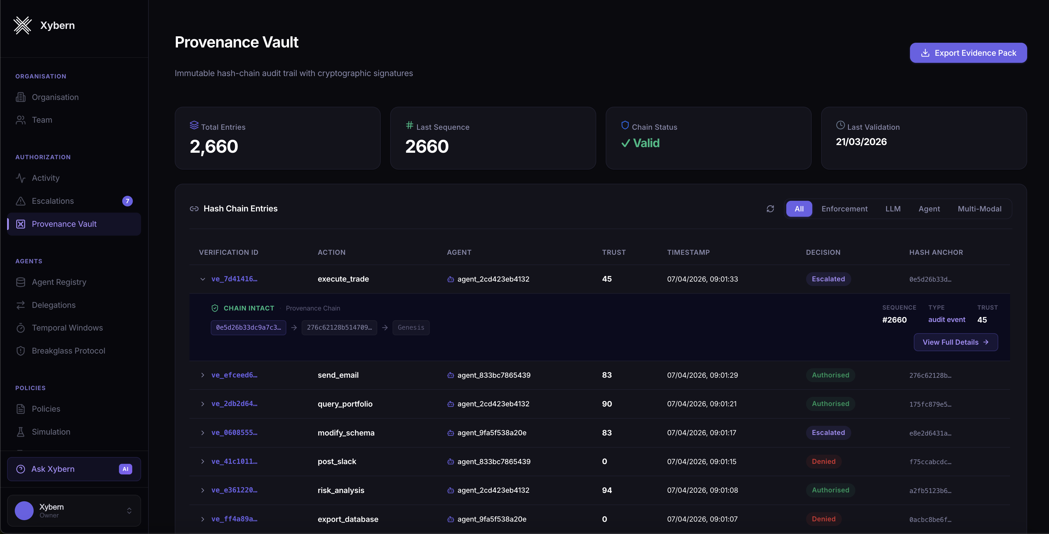The height and width of the screenshot is (534, 1049).
Task: Click the Breakglass Protocol shield icon
Action: click(21, 350)
